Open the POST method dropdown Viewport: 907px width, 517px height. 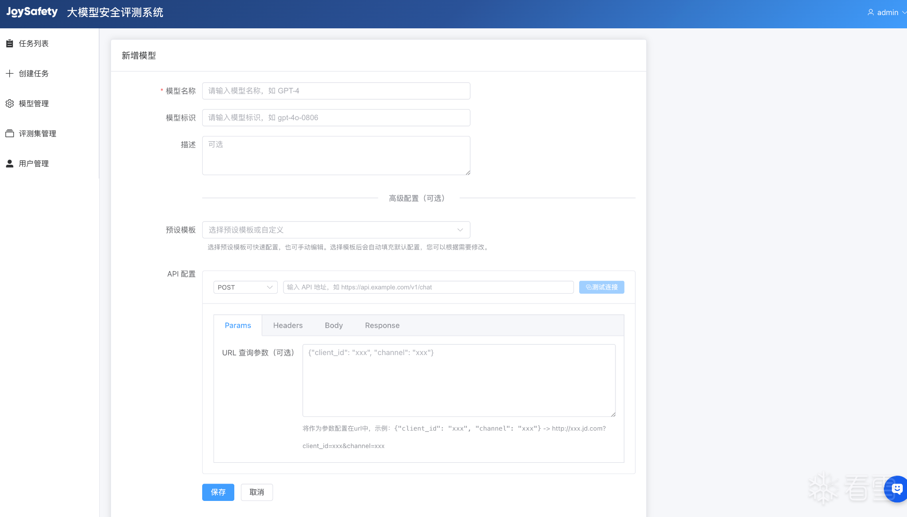(245, 287)
